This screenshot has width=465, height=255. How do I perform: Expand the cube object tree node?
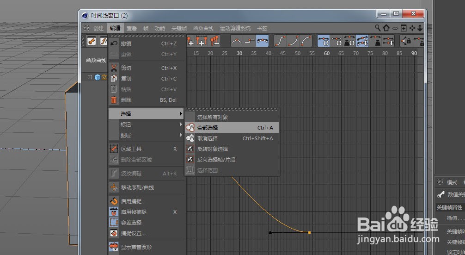(90, 77)
